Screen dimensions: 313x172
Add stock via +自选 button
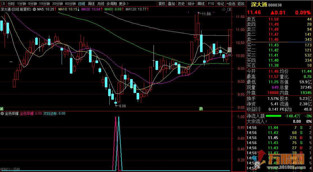231,4
